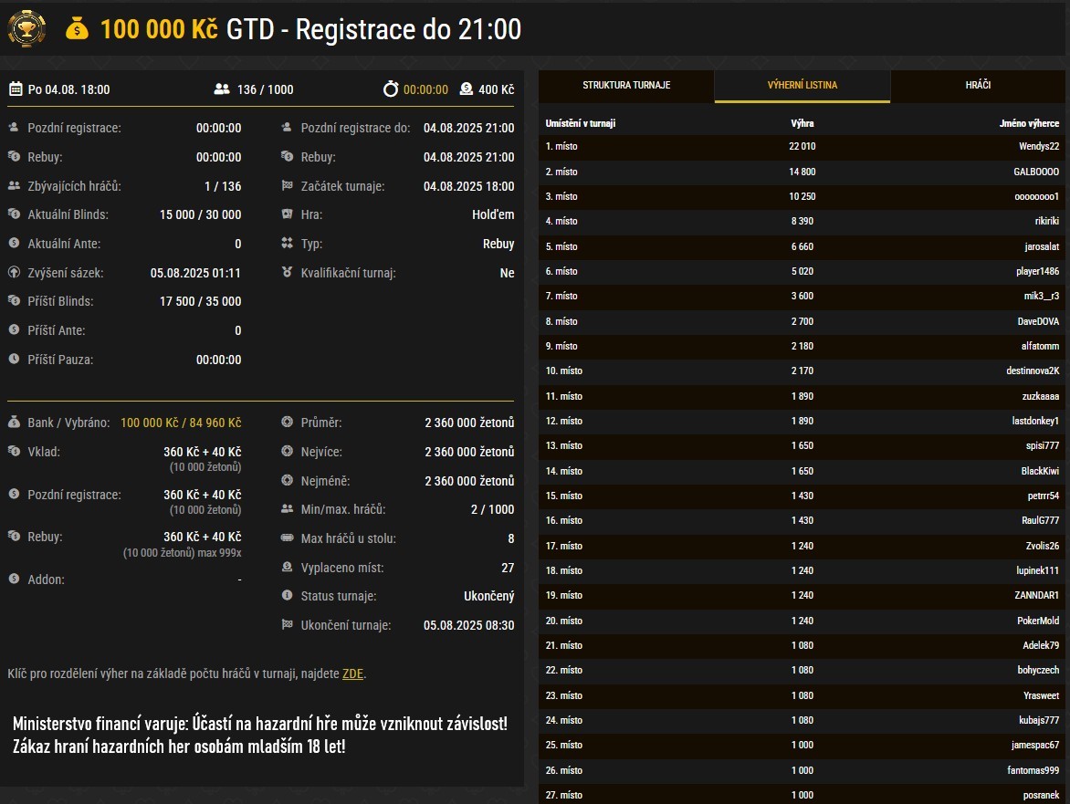Click the buy-in icon next to 400 Kč
The width and height of the screenshot is (1070, 804).
point(467,89)
